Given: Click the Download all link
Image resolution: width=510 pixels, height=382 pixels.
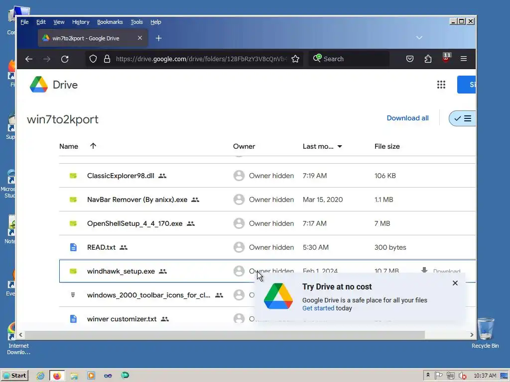Looking at the screenshot, I should (x=407, y=118).
